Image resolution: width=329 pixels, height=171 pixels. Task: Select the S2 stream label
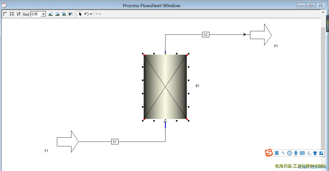206,35
